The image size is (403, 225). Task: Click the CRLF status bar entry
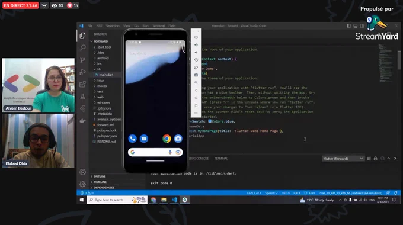pyautogui.click(x=297, y=193)
